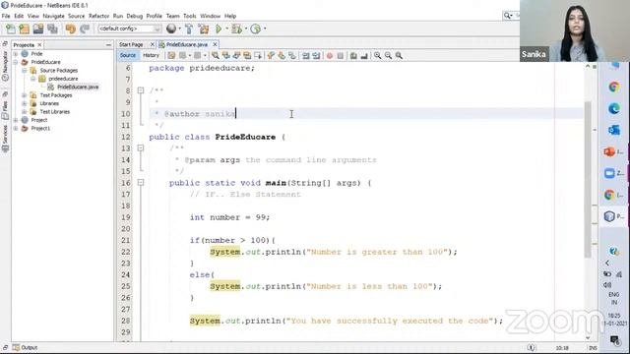The image size is (630, 354).
Task: Click the first zoom magnifier icon in editor toolbar
Action: 378,56
